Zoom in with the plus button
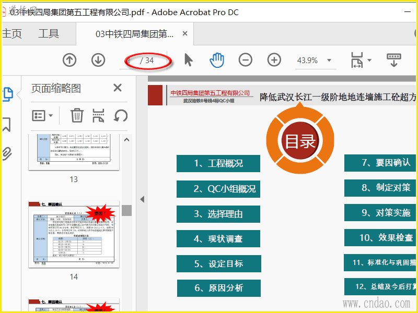 pos(274,60)
